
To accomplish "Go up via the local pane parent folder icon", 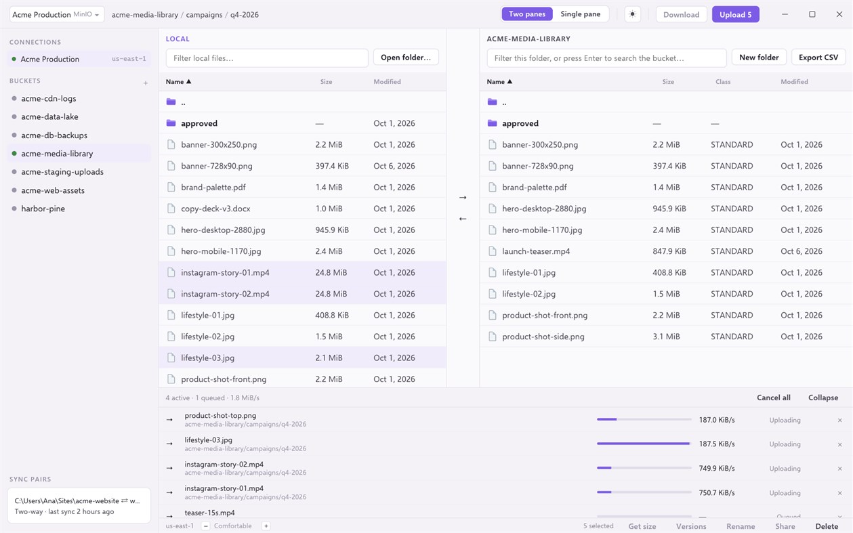I will tap(171, 102).
